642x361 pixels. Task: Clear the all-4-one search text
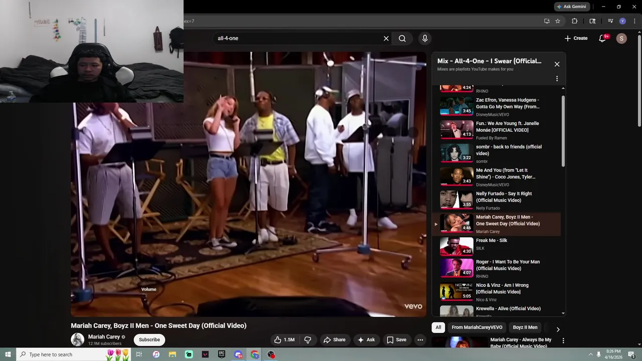(x=386, y=38)
